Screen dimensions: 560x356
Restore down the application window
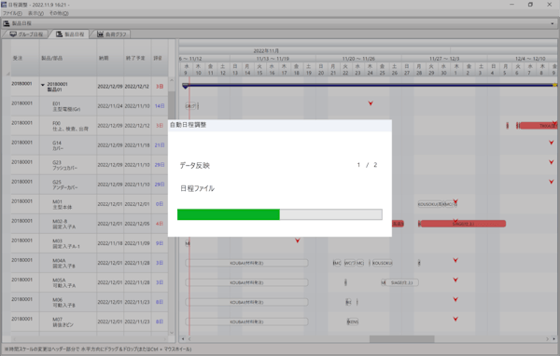(x=530, y=5)
